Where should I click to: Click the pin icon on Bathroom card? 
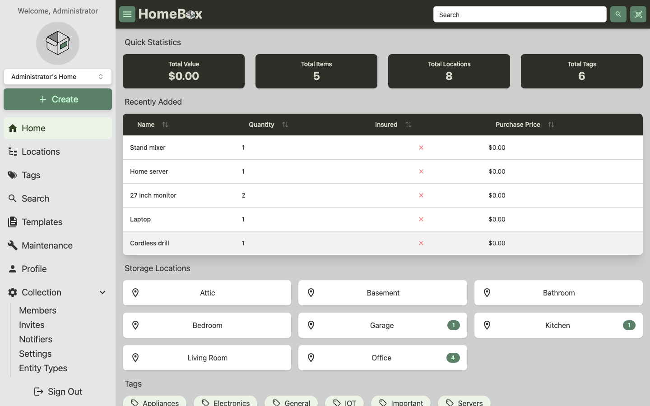pyautogui.click(x=487, y=293)
